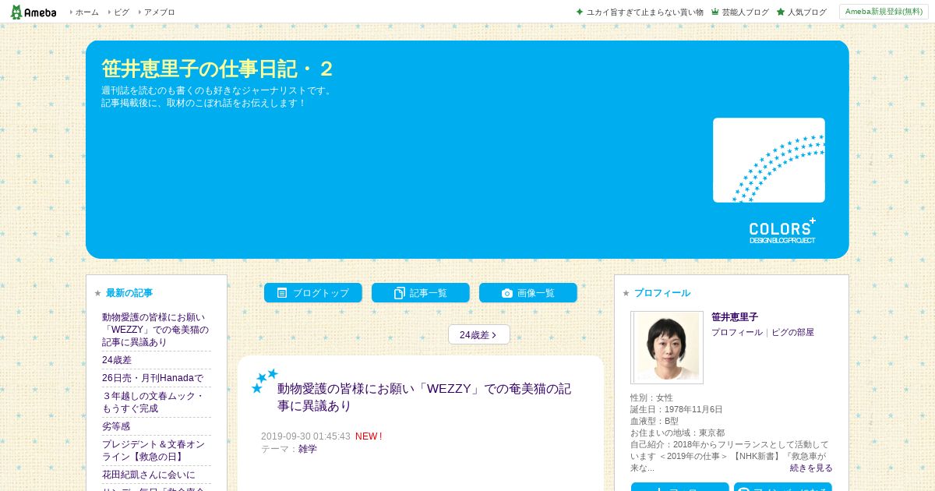Click the star icon beside 最新の記事
The width and height of the screenshot is (935, 491).
pyautogui.click(x=98, y=293)
